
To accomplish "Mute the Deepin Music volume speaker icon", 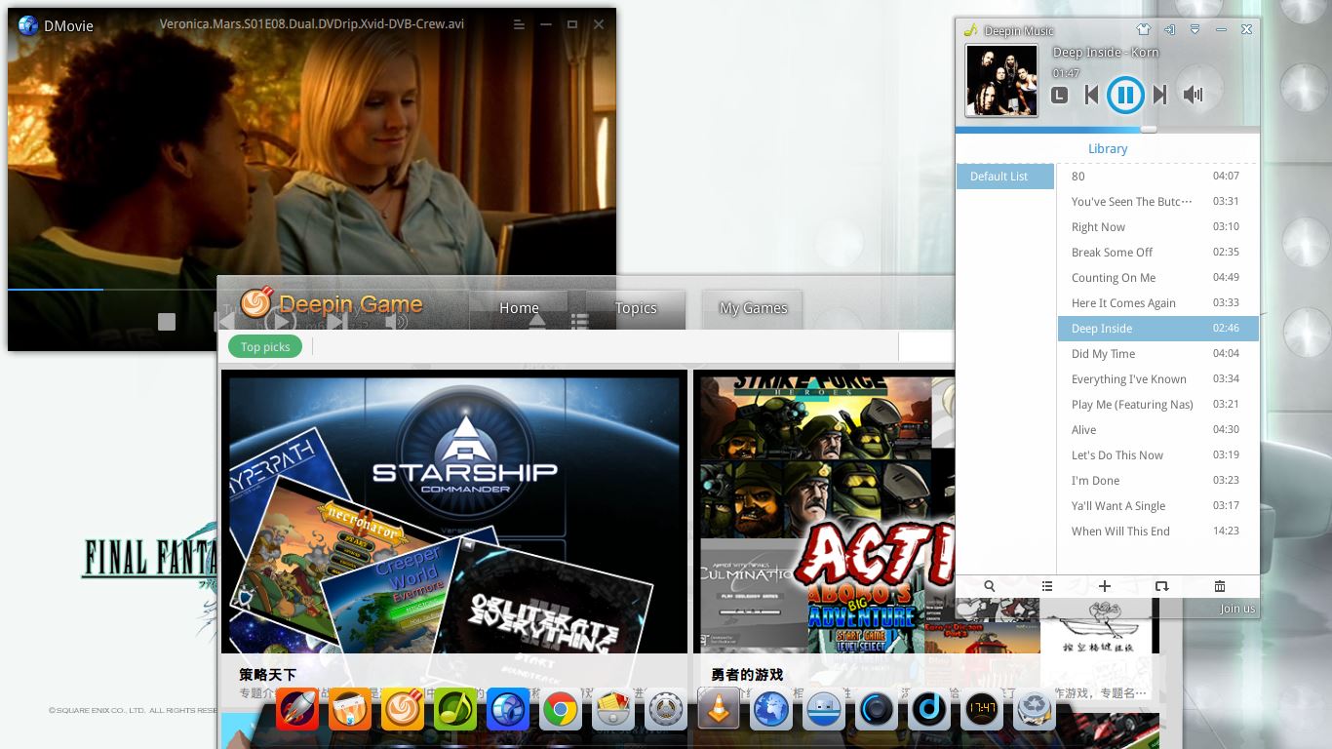I will tap(1193, 95).
